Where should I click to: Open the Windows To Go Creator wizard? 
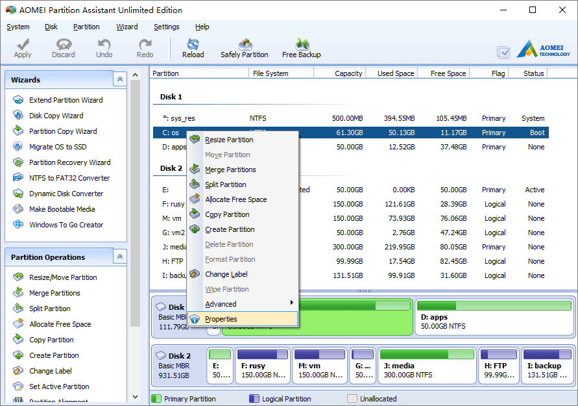(x=66, y=225)
